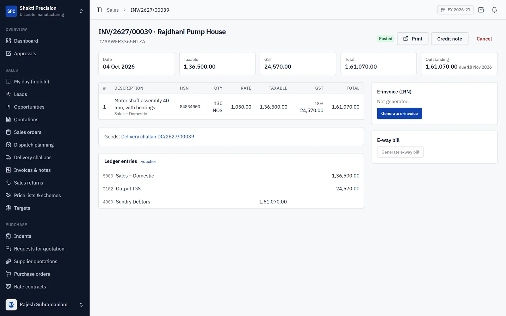Click the Leads person icon
The width and height of the screenshot is (506, 316).
pyautogui.click(x=9, y=94)
